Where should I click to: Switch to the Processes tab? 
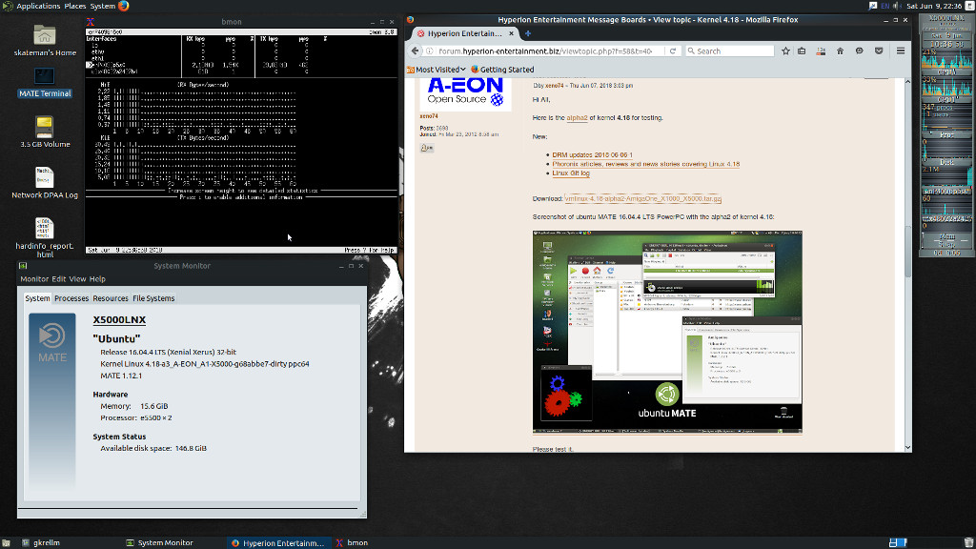(x=71, y=298)
